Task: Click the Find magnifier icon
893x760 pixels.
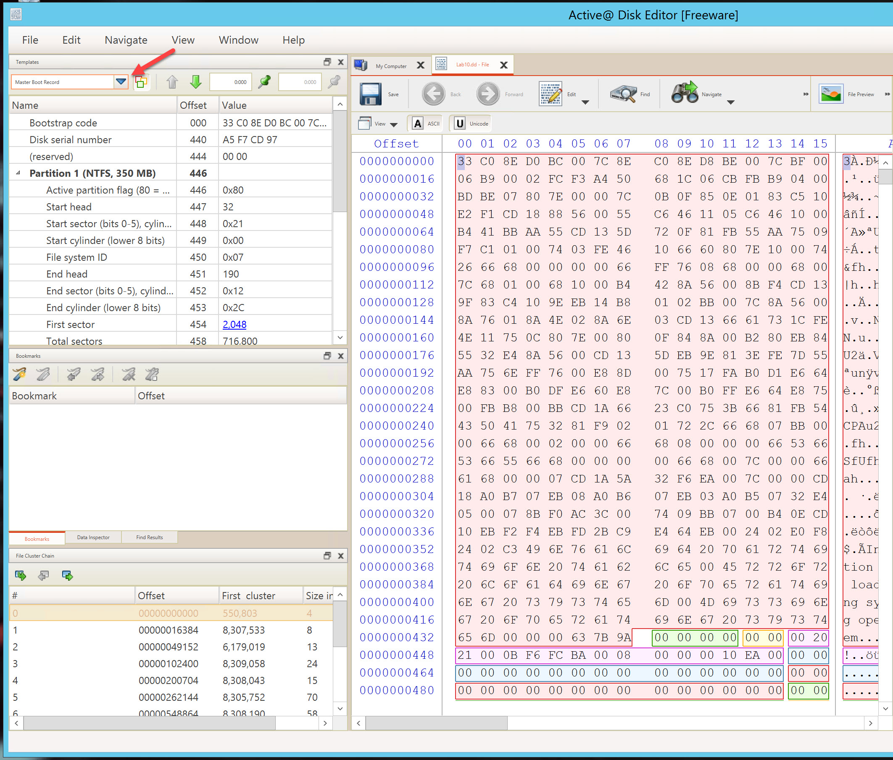Action: click(623, 94)
